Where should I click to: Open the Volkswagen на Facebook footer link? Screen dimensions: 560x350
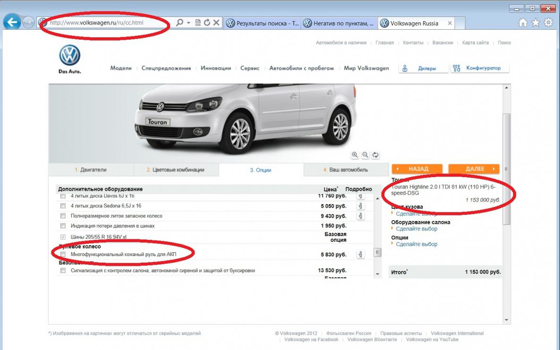coord(311,339)
